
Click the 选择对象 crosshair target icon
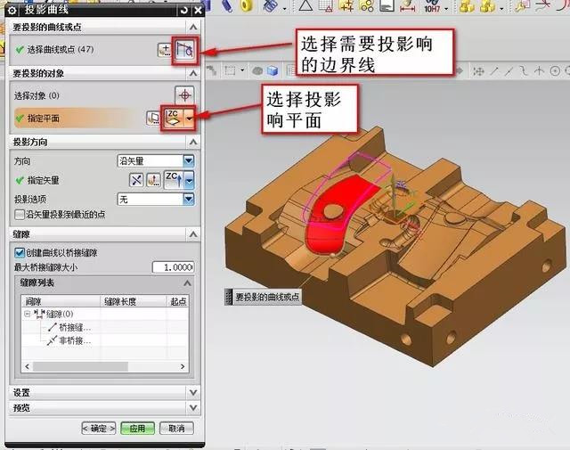click(x=184, y=94)
